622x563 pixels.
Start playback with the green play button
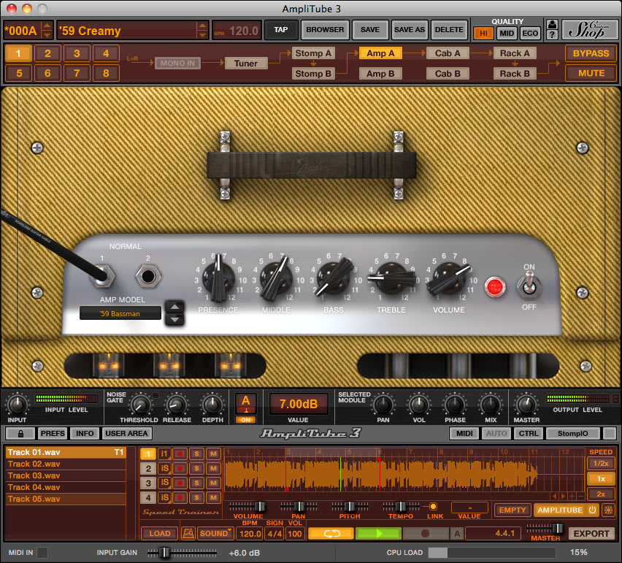coord(378,534)
